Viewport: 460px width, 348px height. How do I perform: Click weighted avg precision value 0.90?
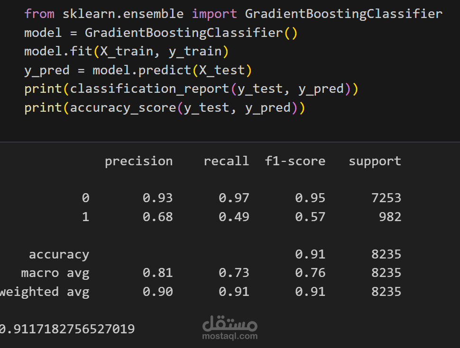tap(157, 292)
